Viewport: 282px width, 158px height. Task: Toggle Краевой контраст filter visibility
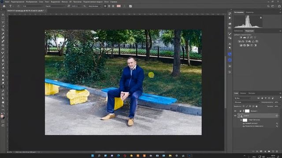click(x=244, y=123)
